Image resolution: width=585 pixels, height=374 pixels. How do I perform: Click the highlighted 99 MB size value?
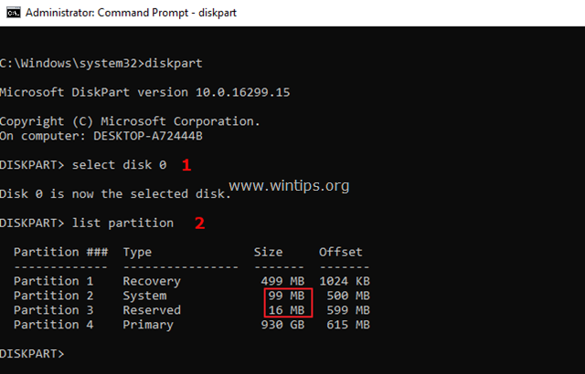tap(286, 296)
